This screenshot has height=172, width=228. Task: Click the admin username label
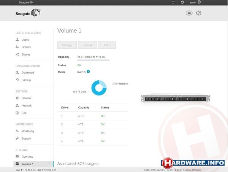click(x=193, y=3)
